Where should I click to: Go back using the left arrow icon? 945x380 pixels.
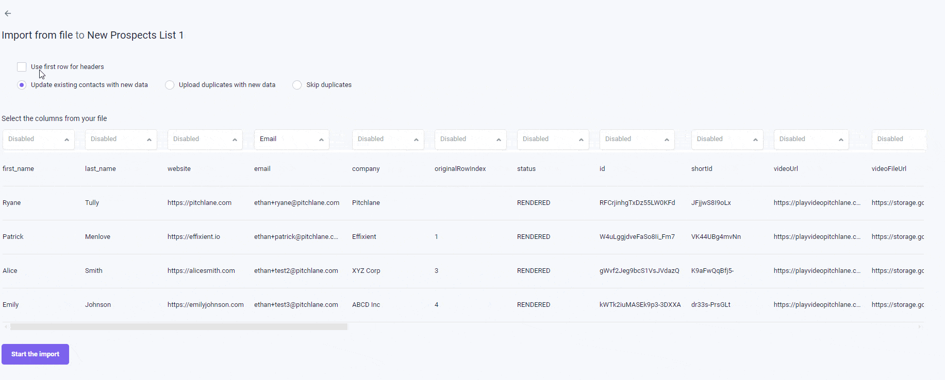pos(8,13)
